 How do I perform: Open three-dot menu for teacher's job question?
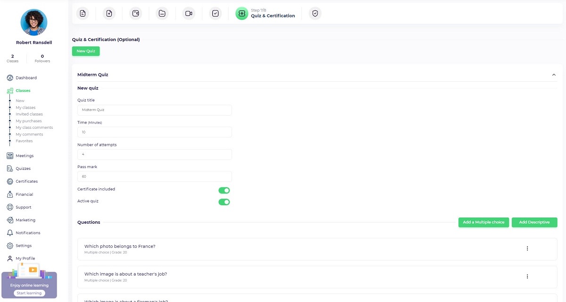tap(527, 277)
